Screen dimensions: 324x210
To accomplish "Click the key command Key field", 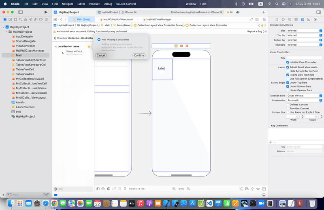I will click(x=304, y=147).
